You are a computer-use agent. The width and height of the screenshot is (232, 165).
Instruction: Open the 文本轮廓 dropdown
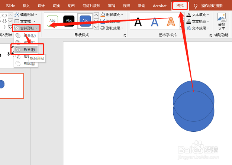tap(197, 21)
